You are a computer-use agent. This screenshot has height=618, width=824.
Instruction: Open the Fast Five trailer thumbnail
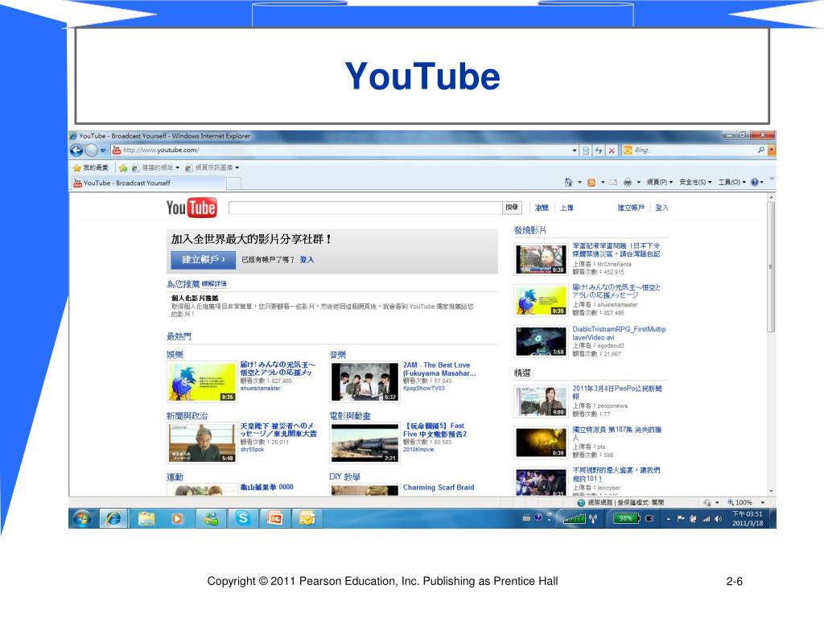365,443
